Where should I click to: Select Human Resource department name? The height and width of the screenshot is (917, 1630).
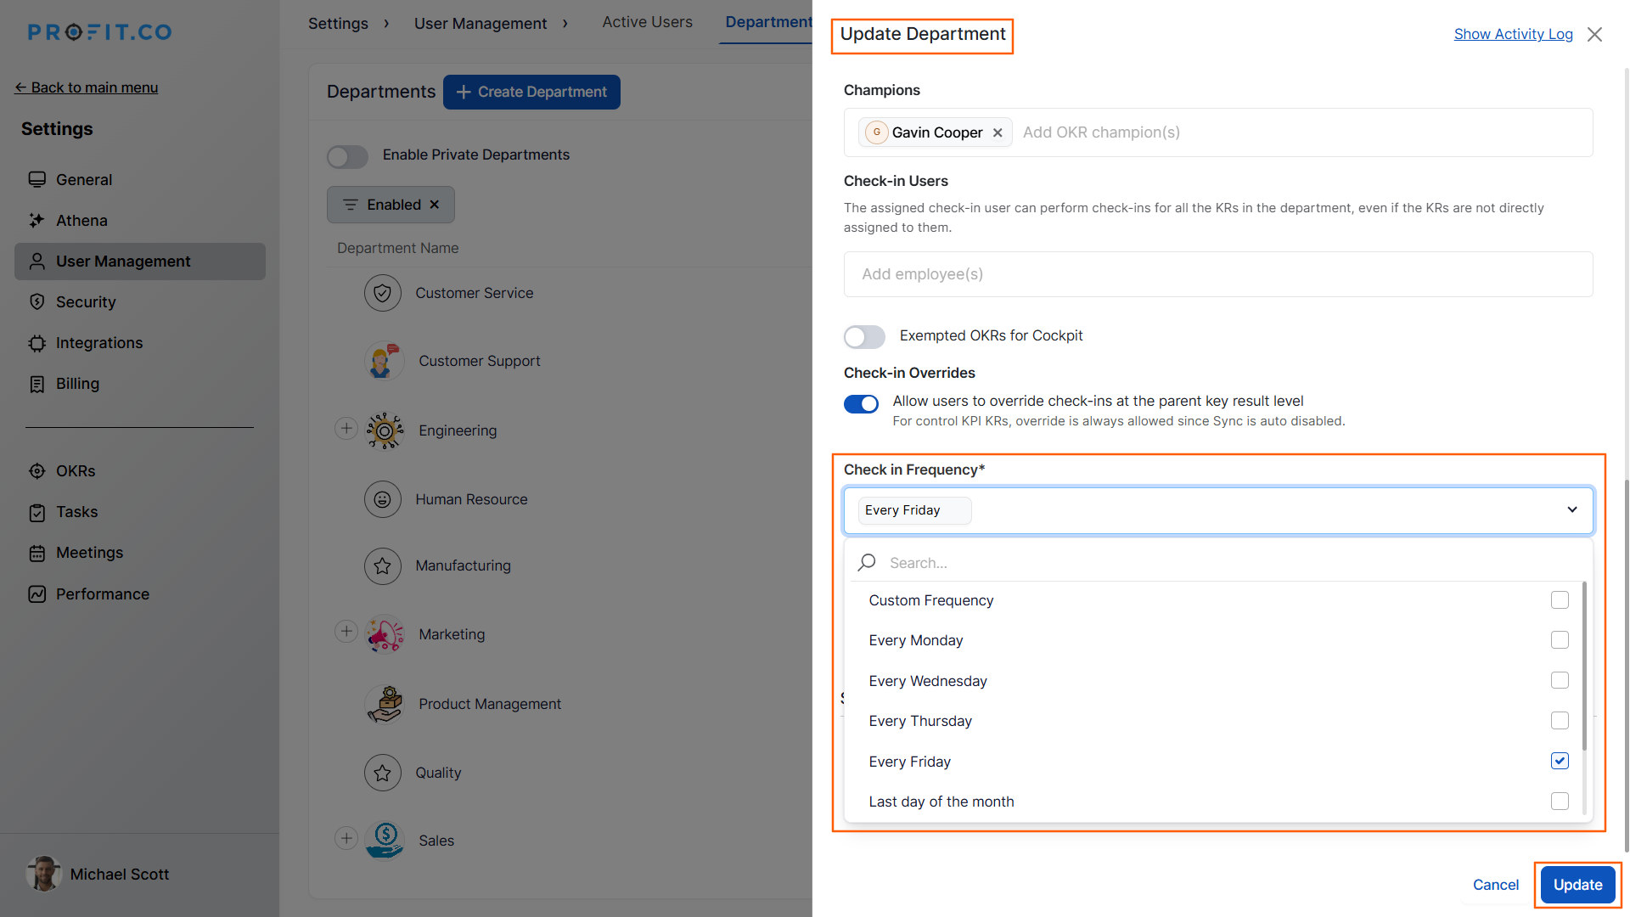click(471, 499)
